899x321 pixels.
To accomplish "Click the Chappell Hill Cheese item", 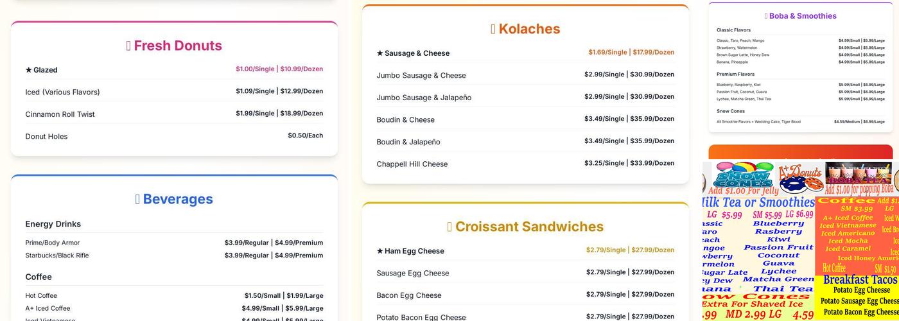I will (x=412, y=164).
